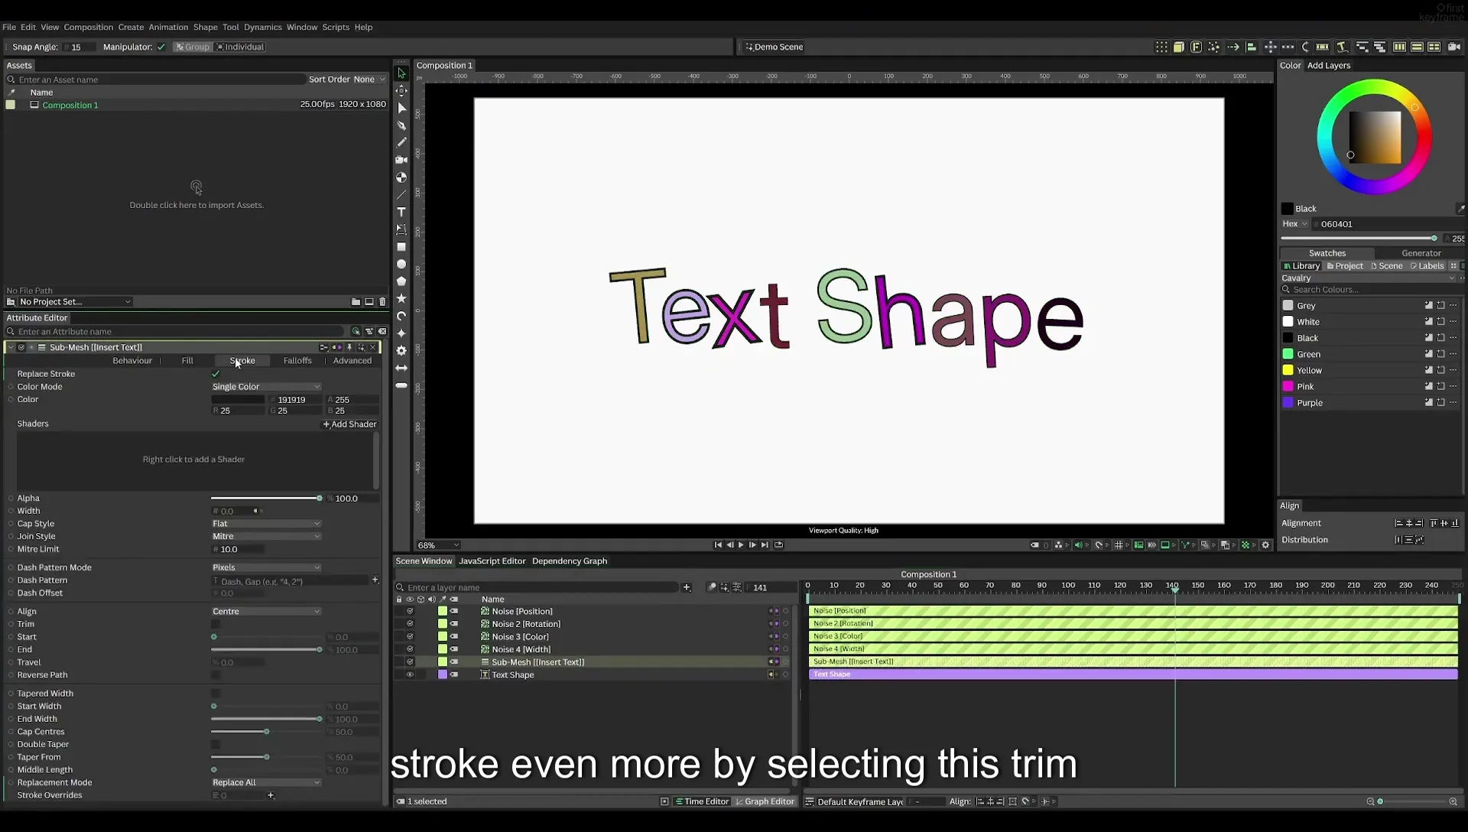Select the Cog shape tool
1468x832 pixels.
click(401, 350)
